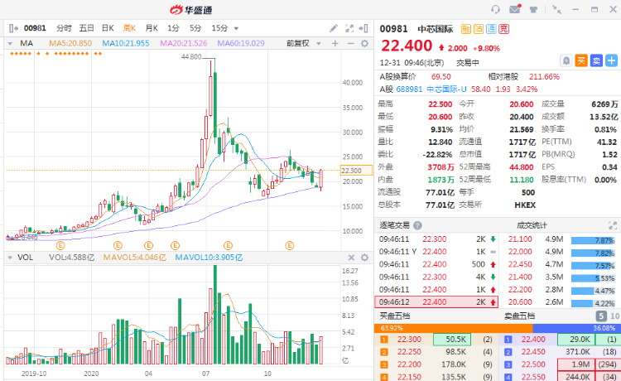The image size is (621, 381).
Task: Click the last E event marker on chart
Action: click(x=290, y=245)
